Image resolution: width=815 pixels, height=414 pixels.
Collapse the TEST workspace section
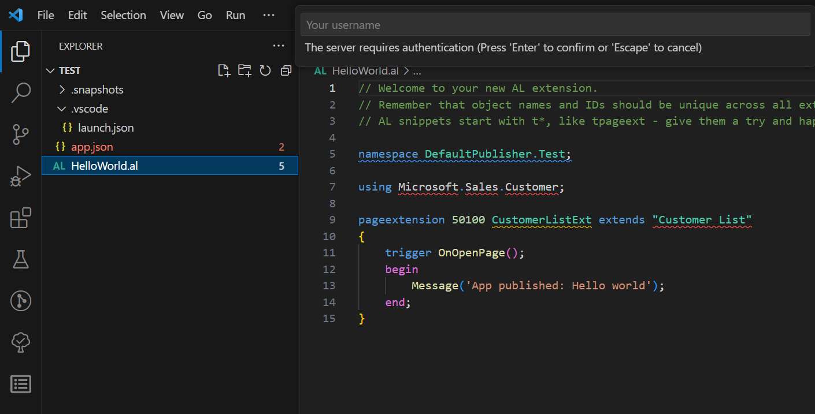coord(64,70)
